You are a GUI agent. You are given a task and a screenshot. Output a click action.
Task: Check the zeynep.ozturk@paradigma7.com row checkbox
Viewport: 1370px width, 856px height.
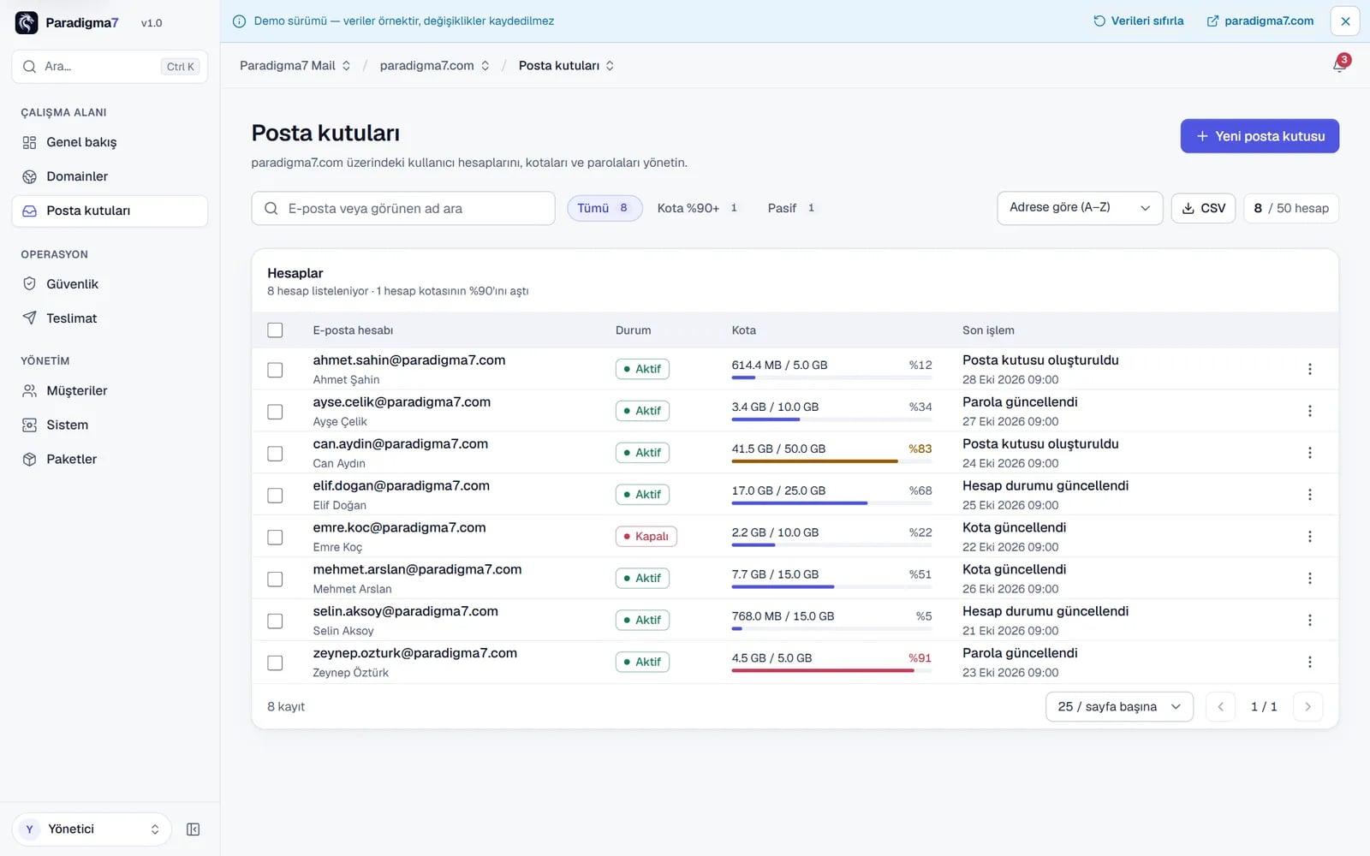click(275, 663)
